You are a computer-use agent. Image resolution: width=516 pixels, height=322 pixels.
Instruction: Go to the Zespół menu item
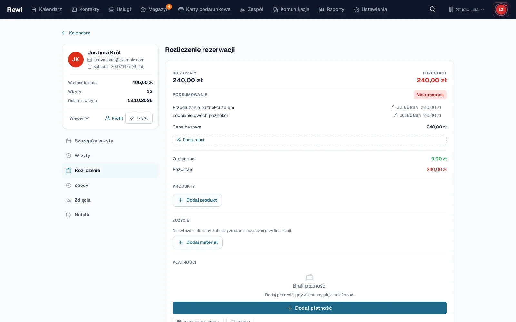tap(252, 9)
